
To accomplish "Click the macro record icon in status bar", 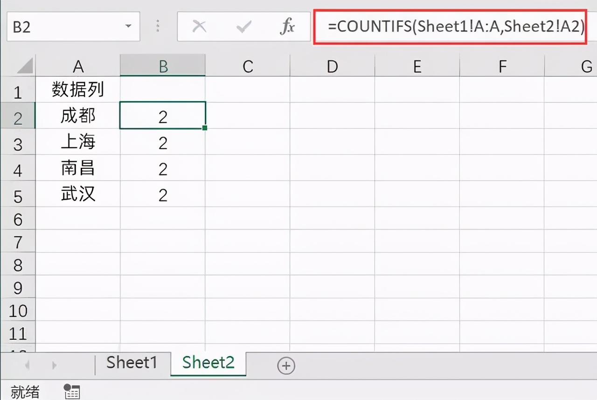I will point(72,391).
